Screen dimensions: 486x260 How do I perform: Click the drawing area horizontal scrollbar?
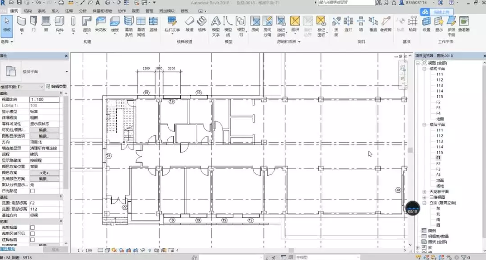[291, 250]
